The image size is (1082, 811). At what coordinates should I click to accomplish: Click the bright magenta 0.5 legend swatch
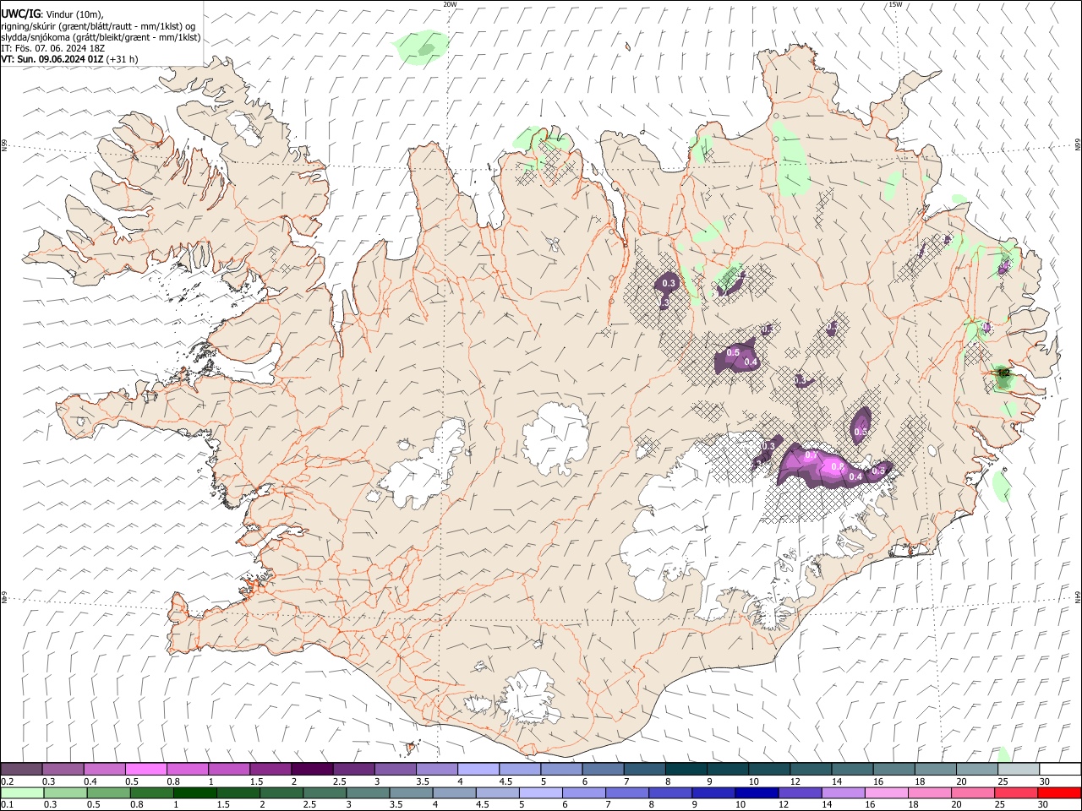(145, 769)
